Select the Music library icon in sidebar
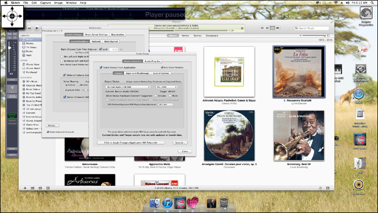 pyautogui.click(x=24, y=39)
